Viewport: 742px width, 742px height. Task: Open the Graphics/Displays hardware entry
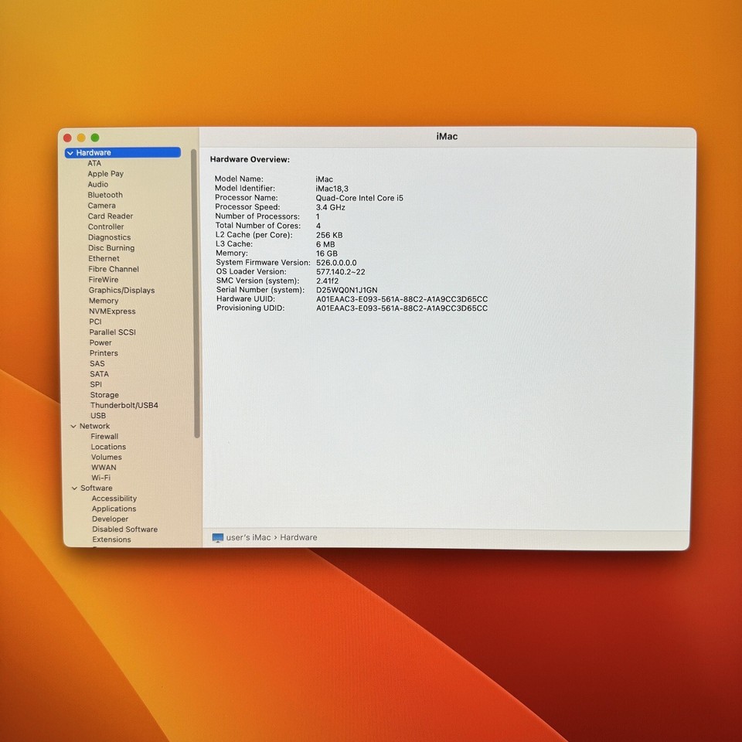(121, 291)
